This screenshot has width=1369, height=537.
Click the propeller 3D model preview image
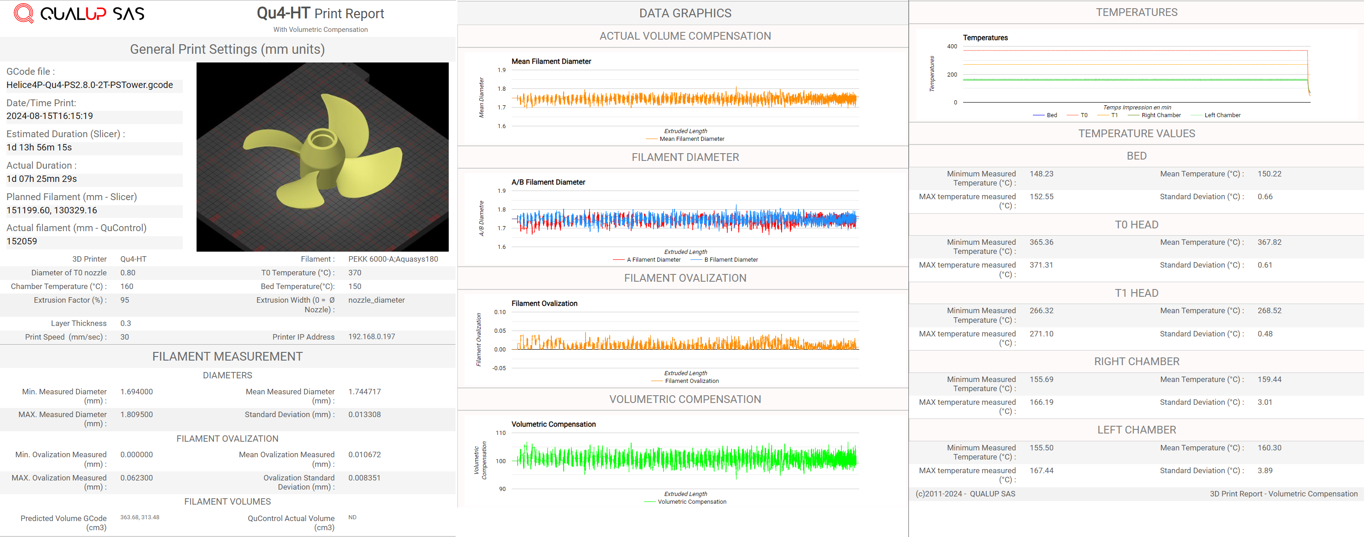point(322,157)
